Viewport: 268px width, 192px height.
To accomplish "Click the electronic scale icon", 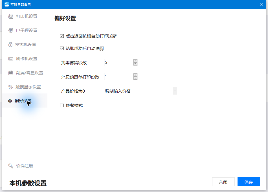I will tap(11, 30).
